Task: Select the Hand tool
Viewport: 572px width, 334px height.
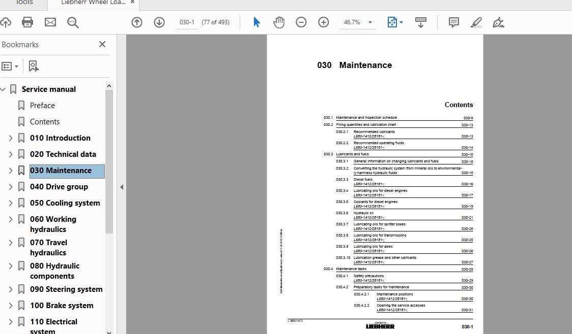Action: point(279,22)
